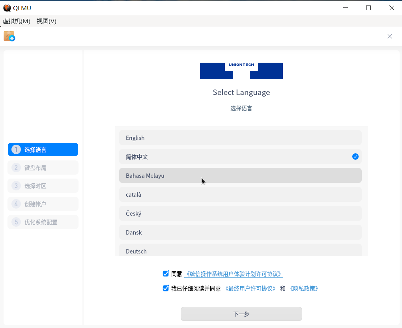
Task: Open 统信操作系统用户体验计划许可协议 link
Action: point(234,274)
